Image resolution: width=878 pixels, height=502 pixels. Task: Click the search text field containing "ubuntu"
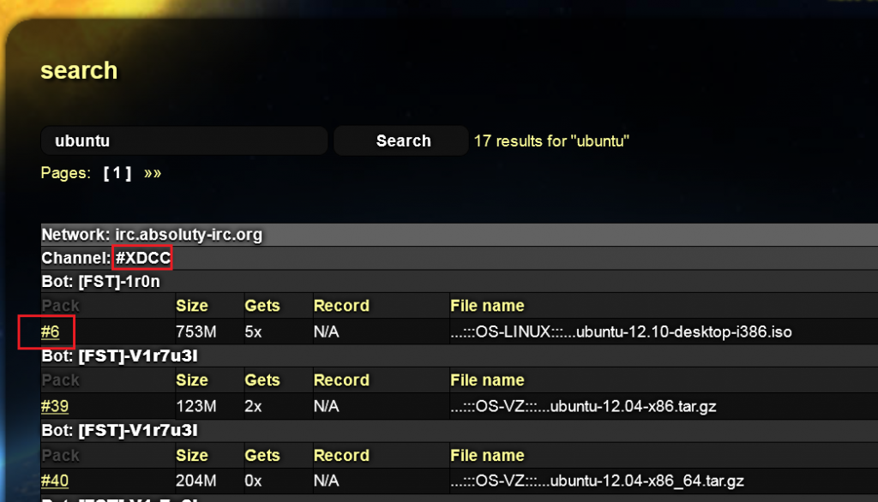click(x=183, y=141)
